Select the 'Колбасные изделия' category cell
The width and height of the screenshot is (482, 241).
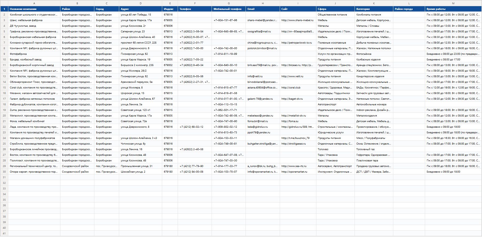[374, 59]
